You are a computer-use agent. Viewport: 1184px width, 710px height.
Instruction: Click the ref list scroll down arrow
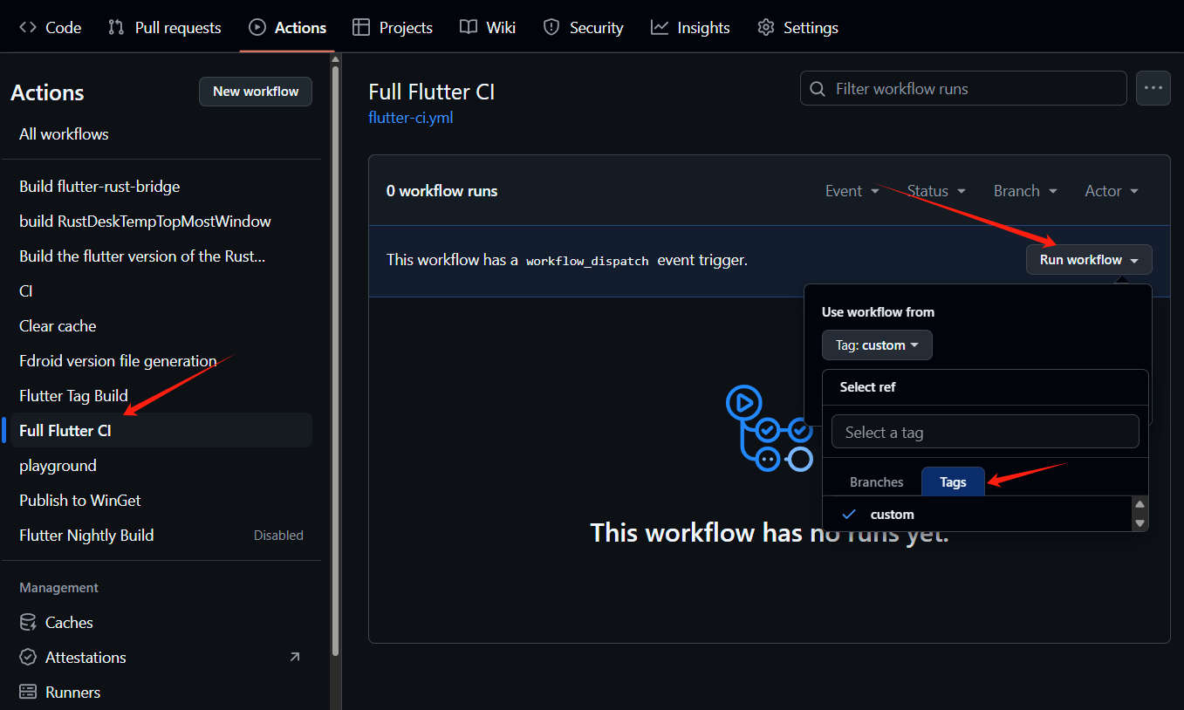tap(1140, 523)
